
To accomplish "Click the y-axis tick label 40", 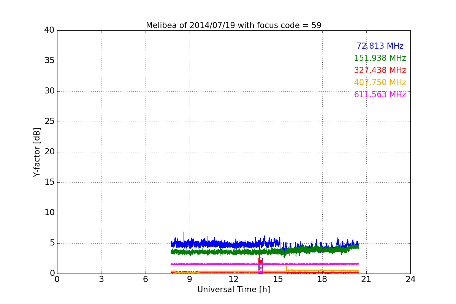I will click(x=49, y=30).
